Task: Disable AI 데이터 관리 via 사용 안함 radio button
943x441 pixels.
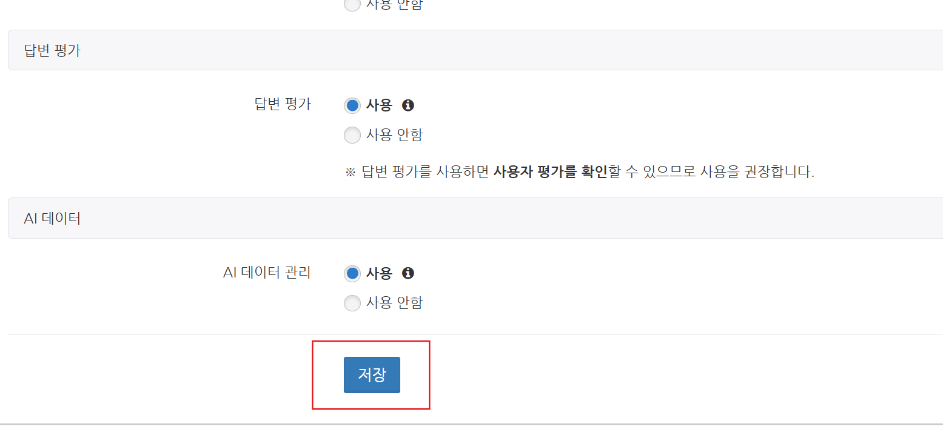Action: tap(352, 303)
